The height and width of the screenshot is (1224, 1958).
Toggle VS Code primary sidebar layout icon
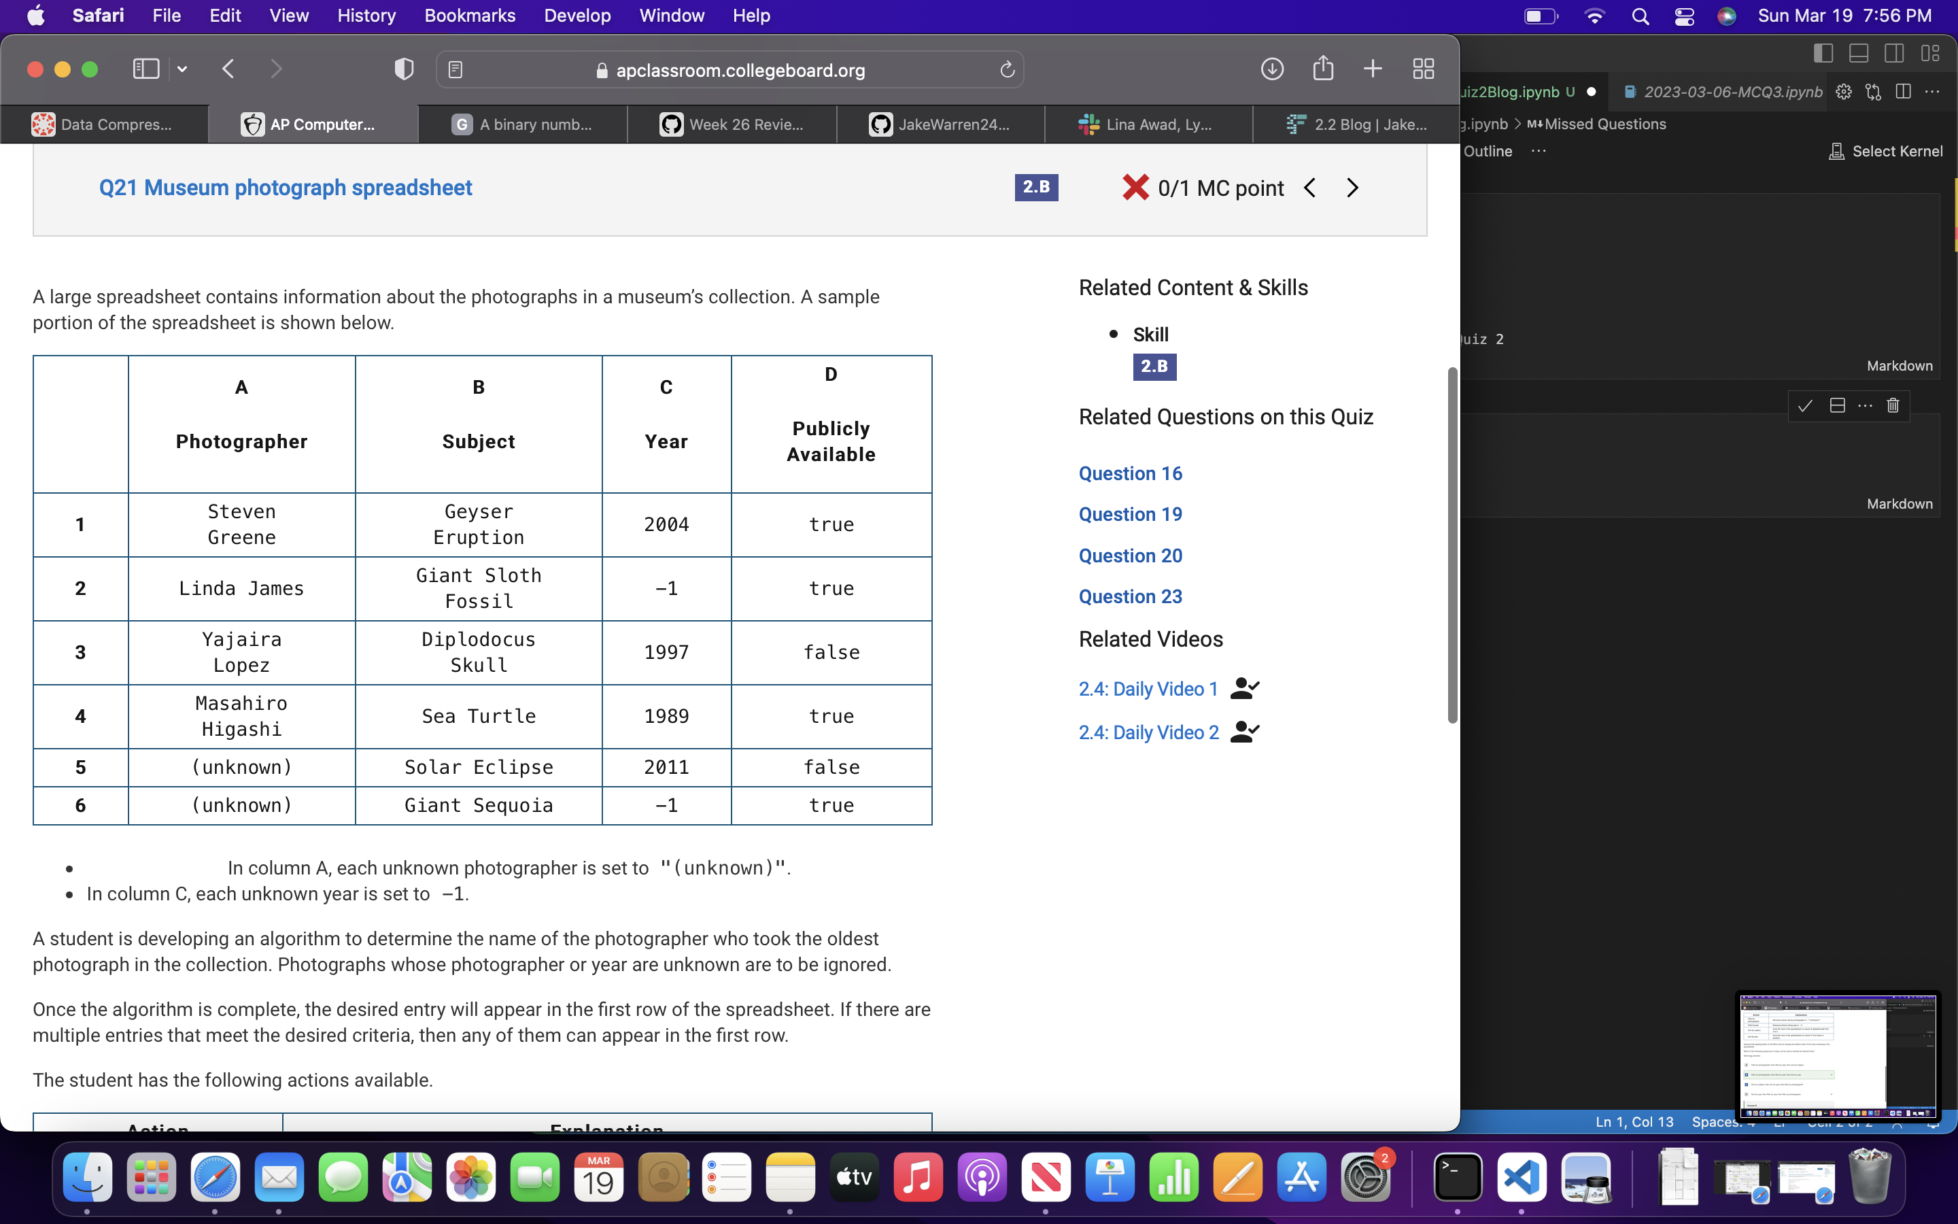point(1823,54)
